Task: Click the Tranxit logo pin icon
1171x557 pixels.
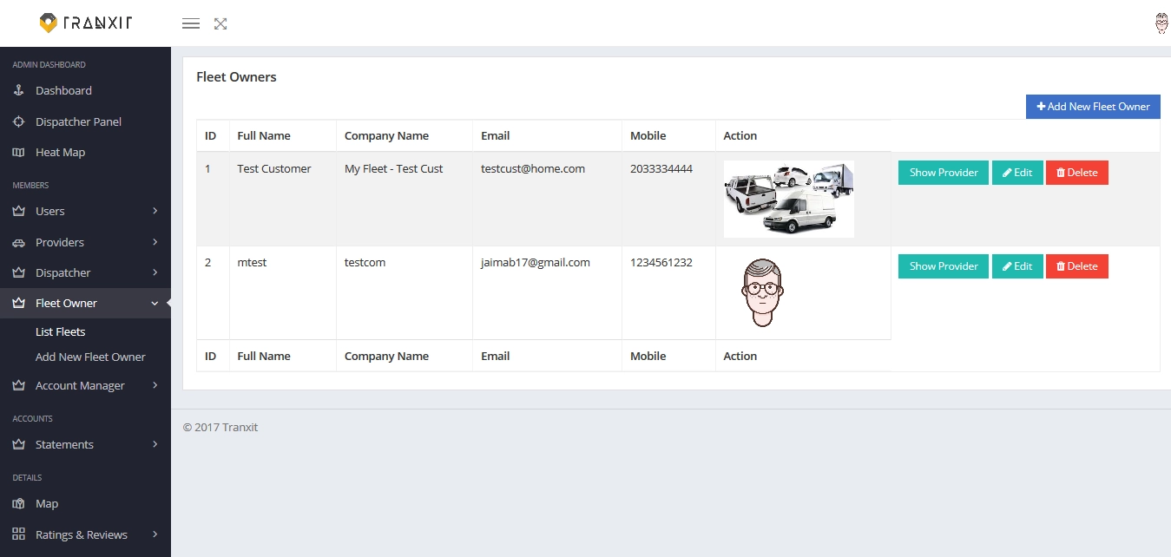Action: coord(48,23)
